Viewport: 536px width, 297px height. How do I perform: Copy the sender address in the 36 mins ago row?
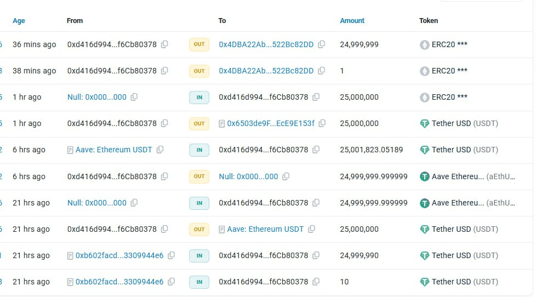point(164,44)
